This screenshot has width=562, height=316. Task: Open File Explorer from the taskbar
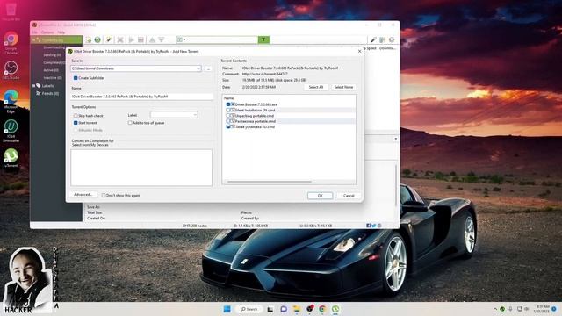[x=297, y=309]
